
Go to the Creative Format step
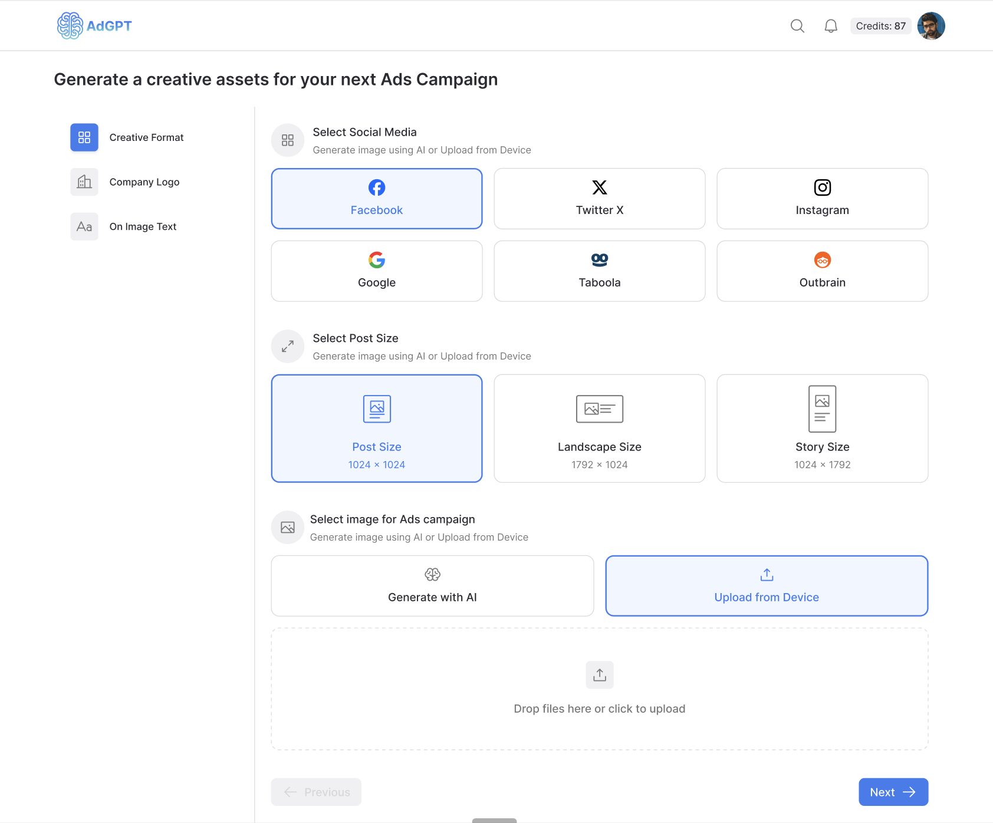pyautogui.click(x=127, y=137)
